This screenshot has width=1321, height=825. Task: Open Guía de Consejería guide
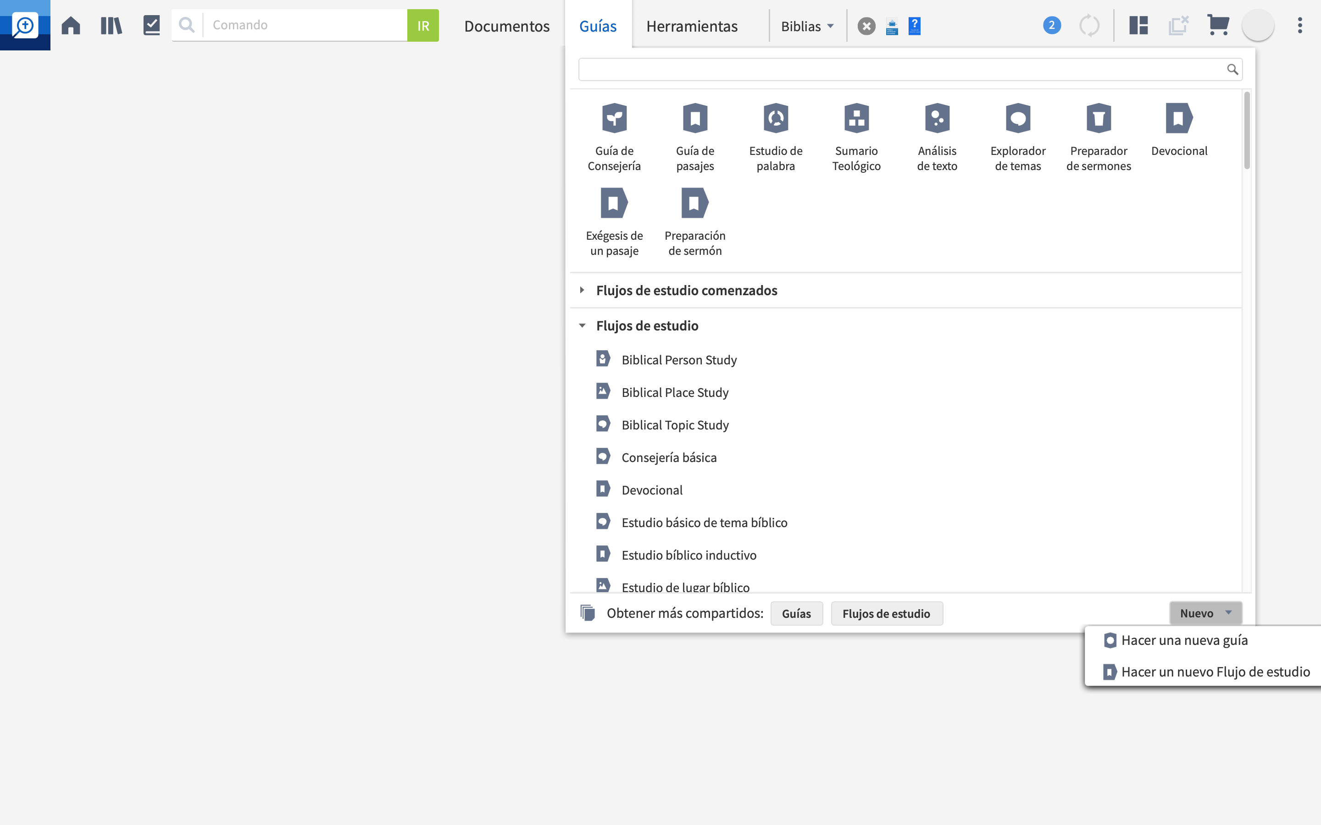614,137
